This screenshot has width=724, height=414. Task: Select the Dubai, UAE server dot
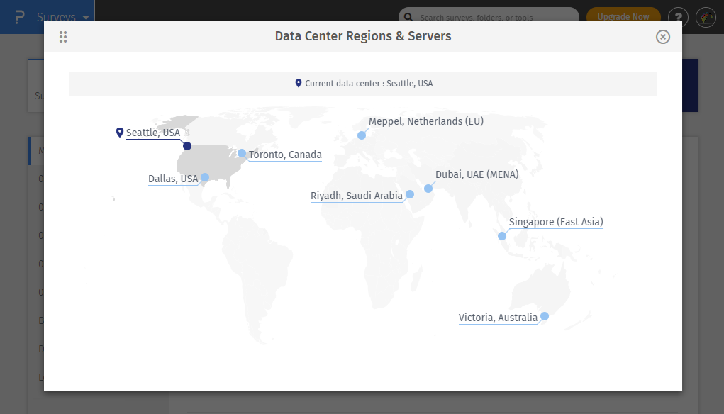(x=428, y=189)
